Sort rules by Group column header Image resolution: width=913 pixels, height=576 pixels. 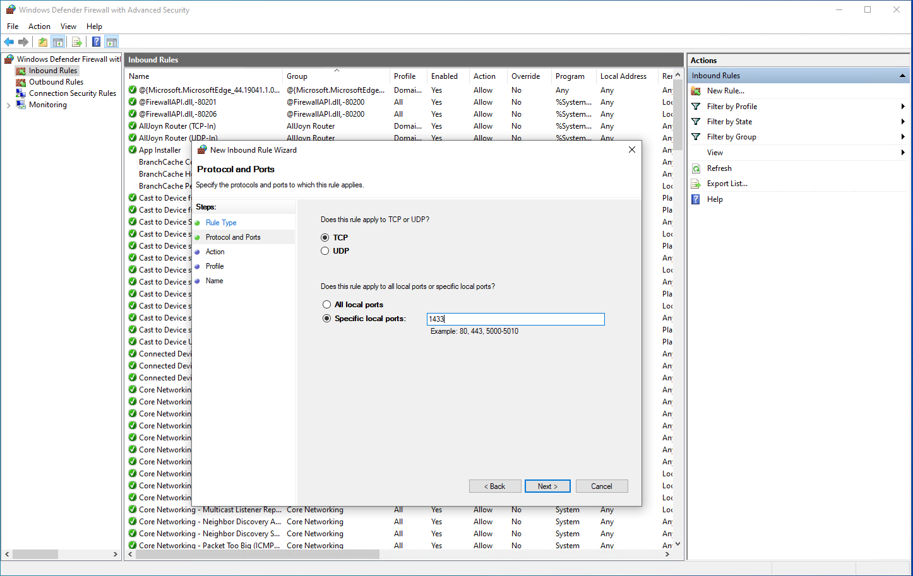tap(297, 76)
